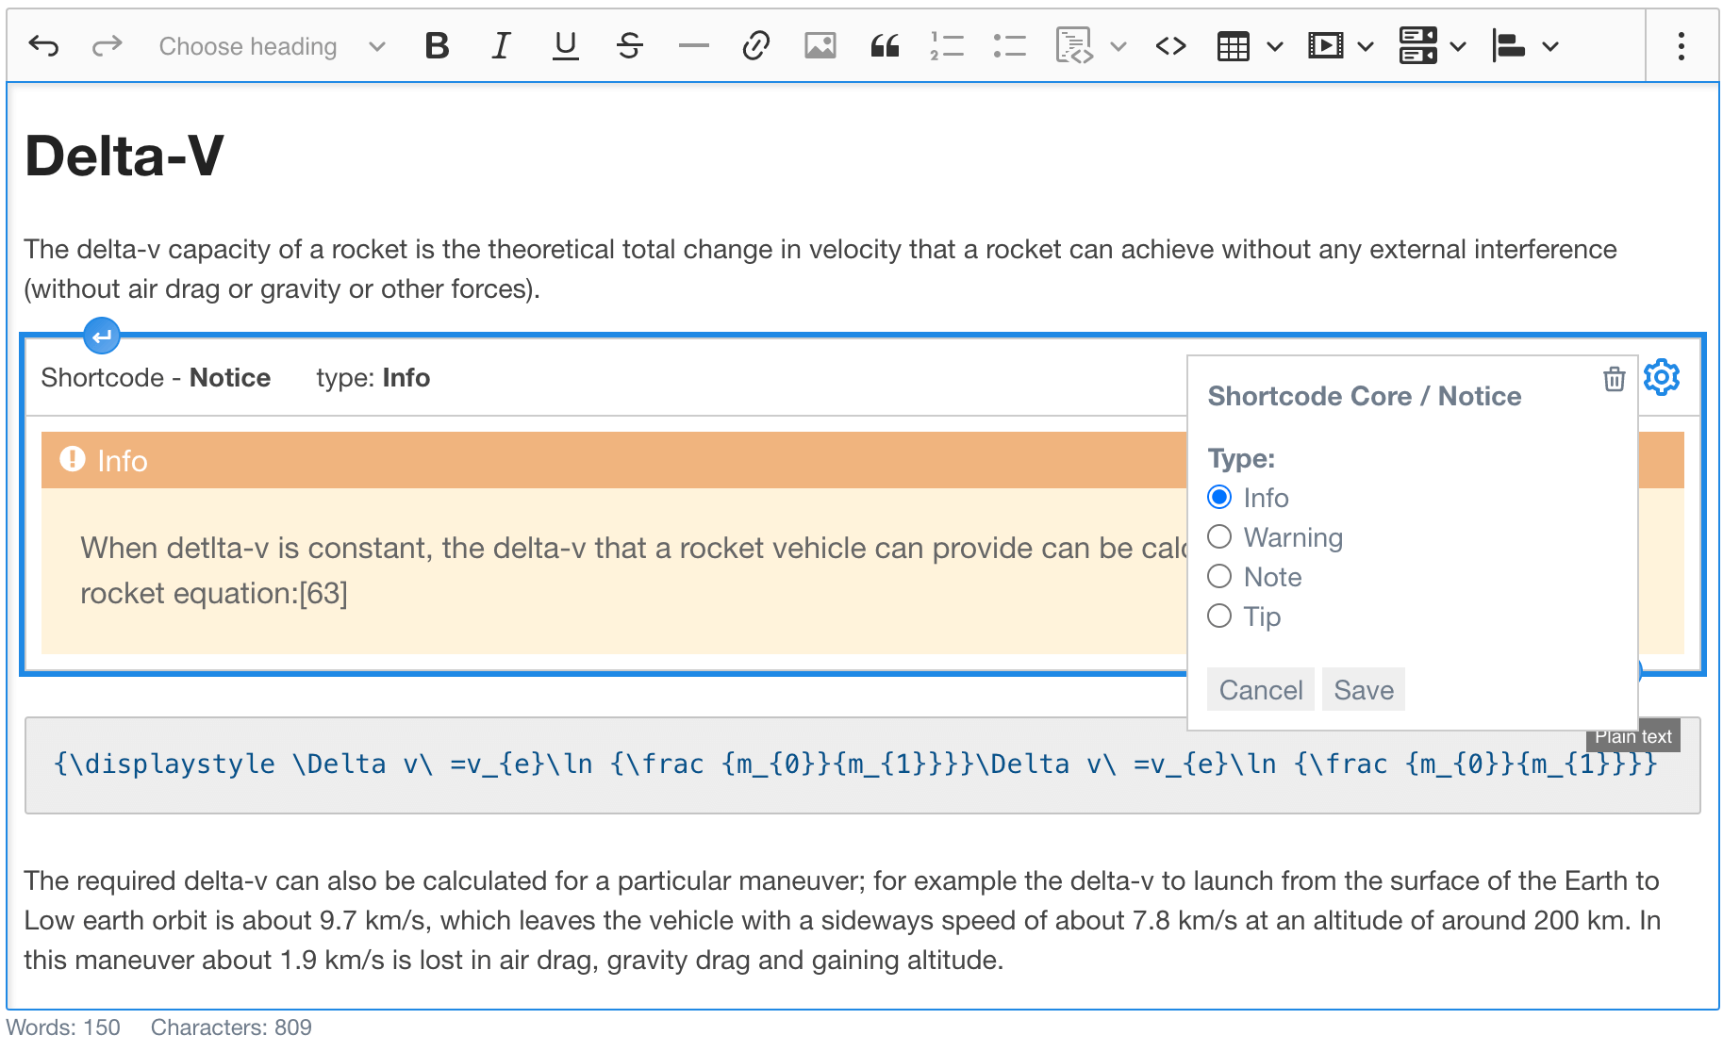
Task: Click the Text alignment icon
Action: tap(1509, 45)
